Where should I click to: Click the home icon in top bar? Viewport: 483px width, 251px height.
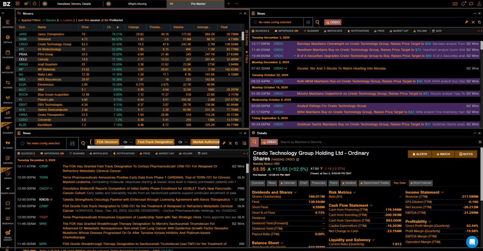(34, 4)
